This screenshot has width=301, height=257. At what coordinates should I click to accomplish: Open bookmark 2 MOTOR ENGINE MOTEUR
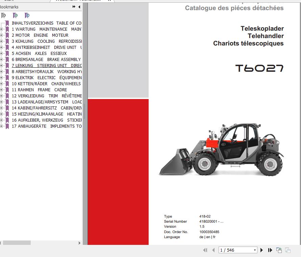click(40, 35)
